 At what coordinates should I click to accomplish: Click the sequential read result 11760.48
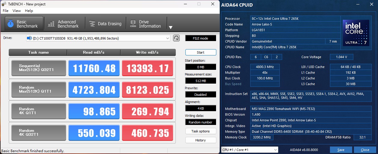click(94, 68)
